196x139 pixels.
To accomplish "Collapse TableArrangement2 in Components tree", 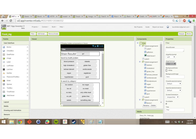I will 140,100.
